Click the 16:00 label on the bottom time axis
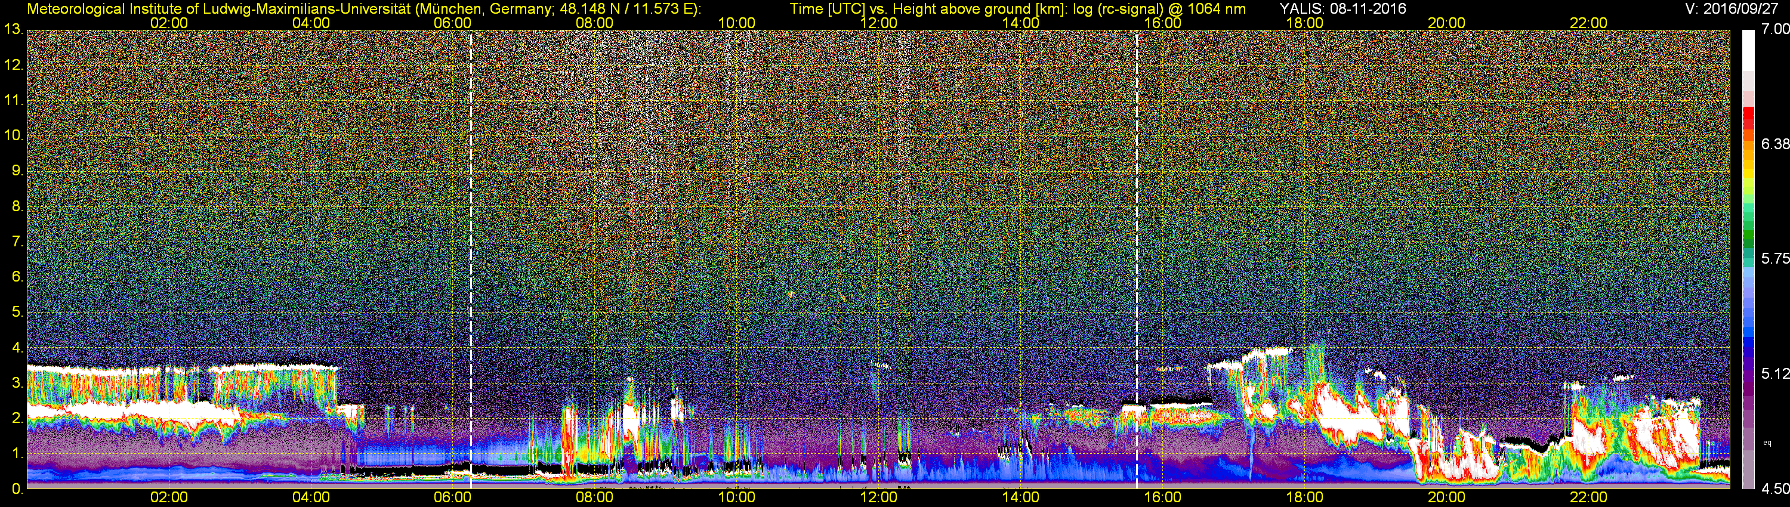This screenshot has width=1790, height=507. click(1162, 497)
